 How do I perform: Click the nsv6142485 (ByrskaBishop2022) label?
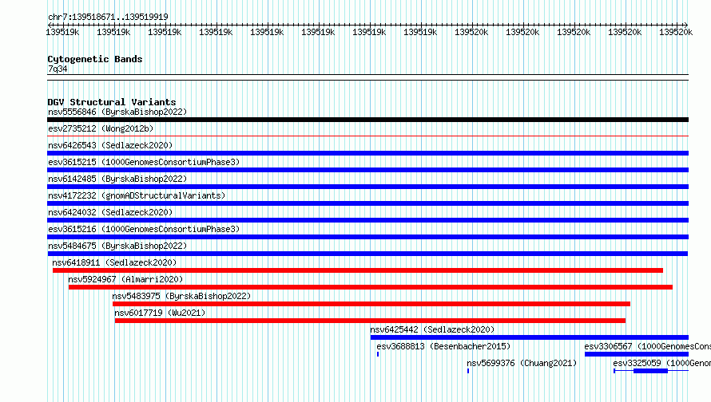117,179
